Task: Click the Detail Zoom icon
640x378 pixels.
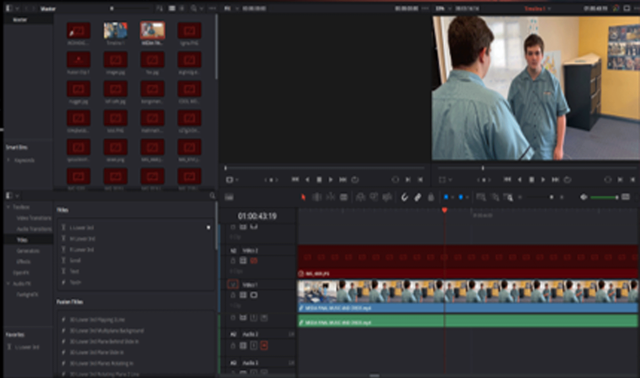Action: pyautogui.click(x=495, y=197)
